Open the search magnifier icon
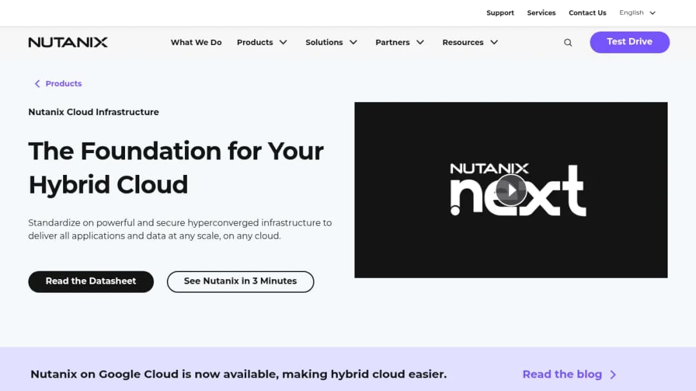 [x=568, y=42]
